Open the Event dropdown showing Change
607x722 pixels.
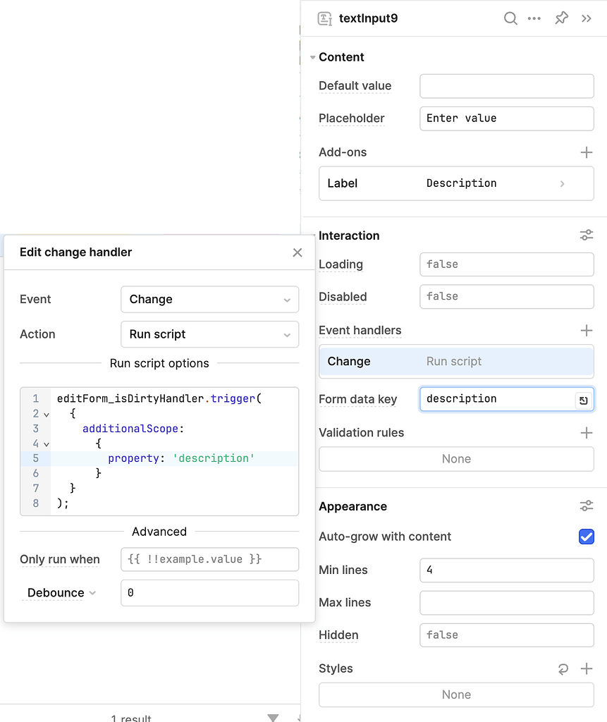pos(209,299)
